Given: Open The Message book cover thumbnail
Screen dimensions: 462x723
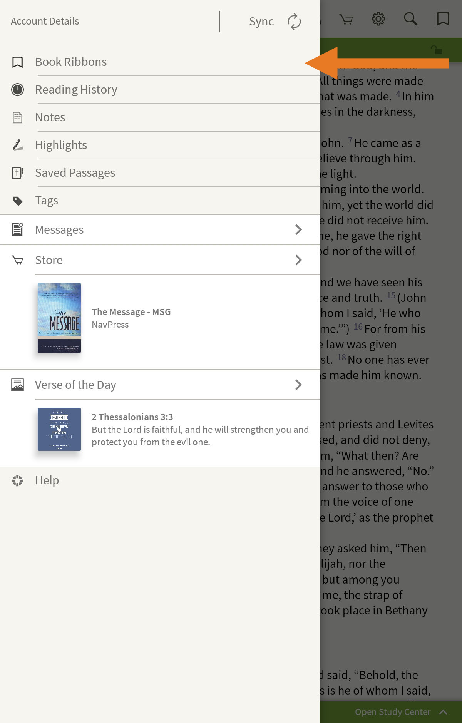Looking at the screenshot, I should click(x=59, y=318).
